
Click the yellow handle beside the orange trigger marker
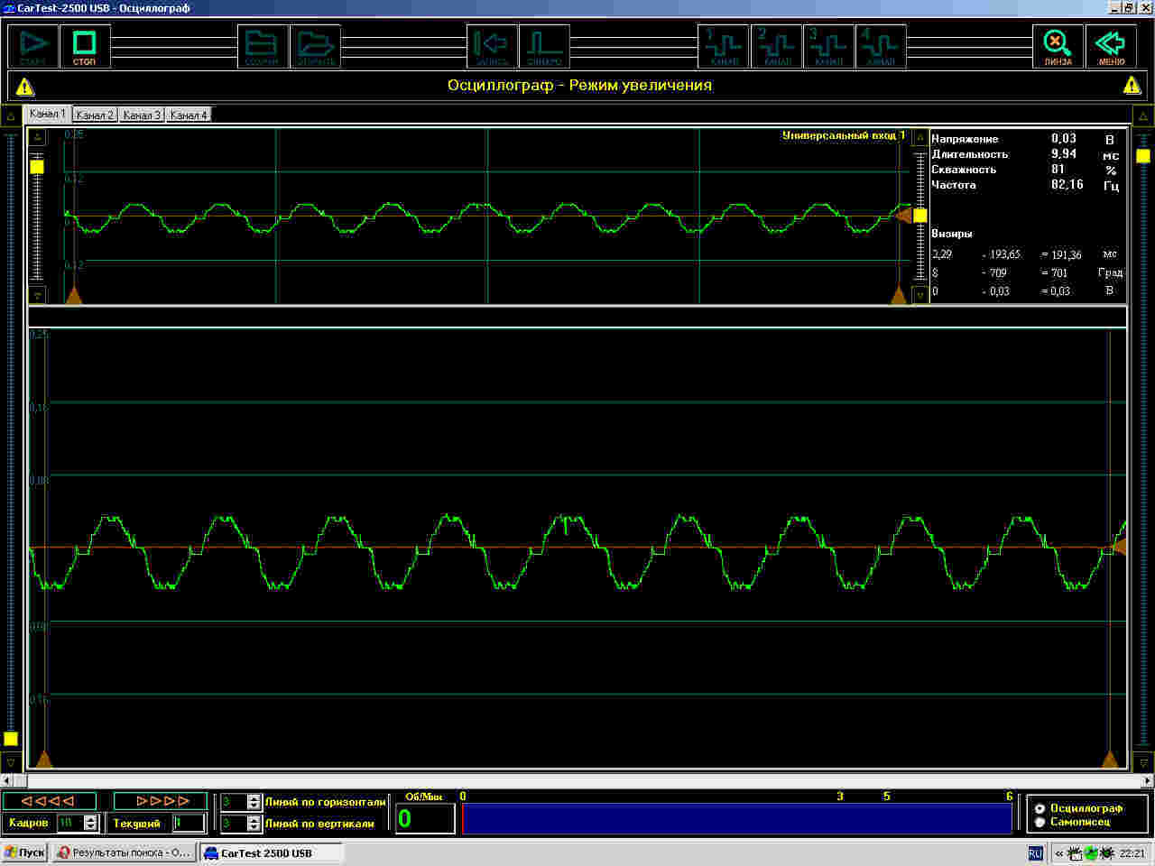coord(920,216)
